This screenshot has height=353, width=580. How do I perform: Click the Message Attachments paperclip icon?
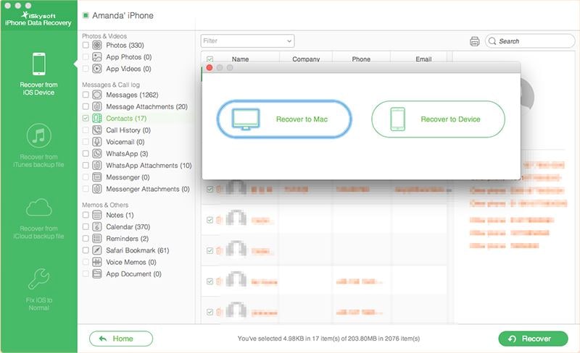pos(97,107)
